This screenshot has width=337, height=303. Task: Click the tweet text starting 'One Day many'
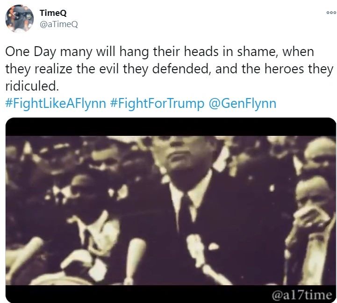tap(169, 69)
